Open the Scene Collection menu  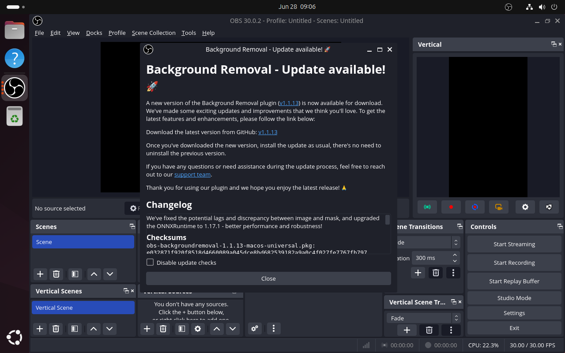(x=154, y=33)
